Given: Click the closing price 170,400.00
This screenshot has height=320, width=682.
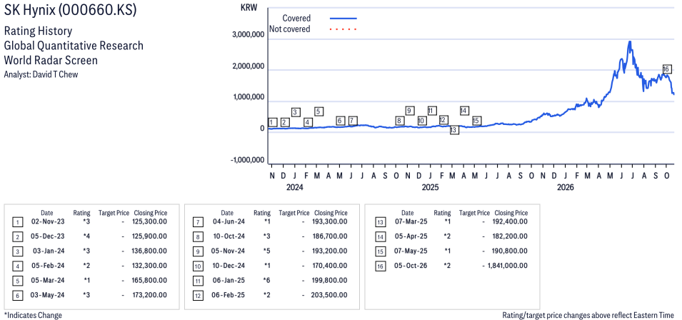Looking at the screenshot, I should tap(330, 266).
